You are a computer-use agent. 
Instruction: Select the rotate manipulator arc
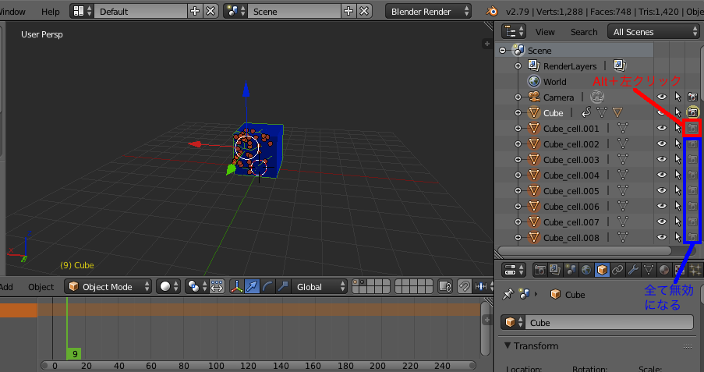tap(267, 286)
